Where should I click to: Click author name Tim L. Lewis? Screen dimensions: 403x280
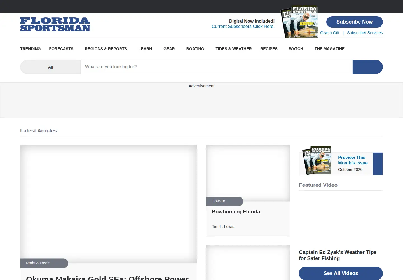223,227
